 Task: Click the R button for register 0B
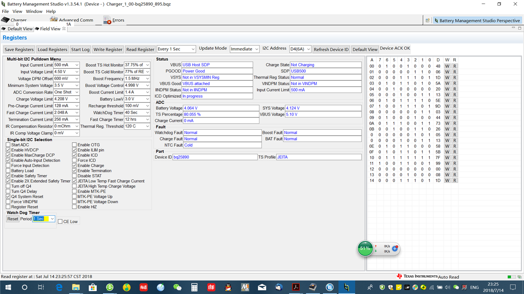[x=455, y=129]
